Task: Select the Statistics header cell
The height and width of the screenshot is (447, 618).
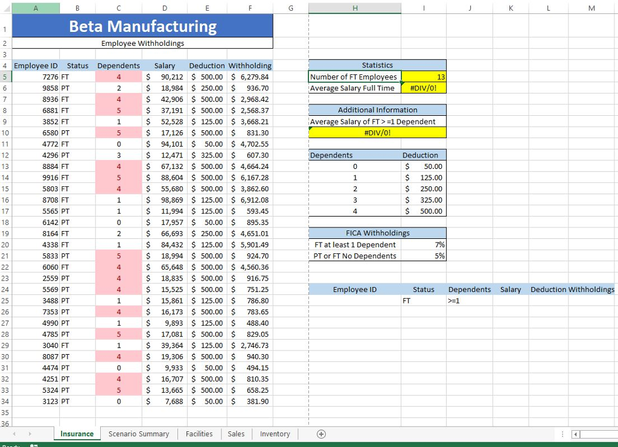Action: pyautogui.click(x=377, y=65)
